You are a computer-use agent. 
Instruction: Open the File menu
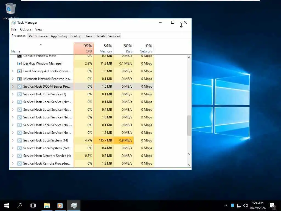click(14, 29)
